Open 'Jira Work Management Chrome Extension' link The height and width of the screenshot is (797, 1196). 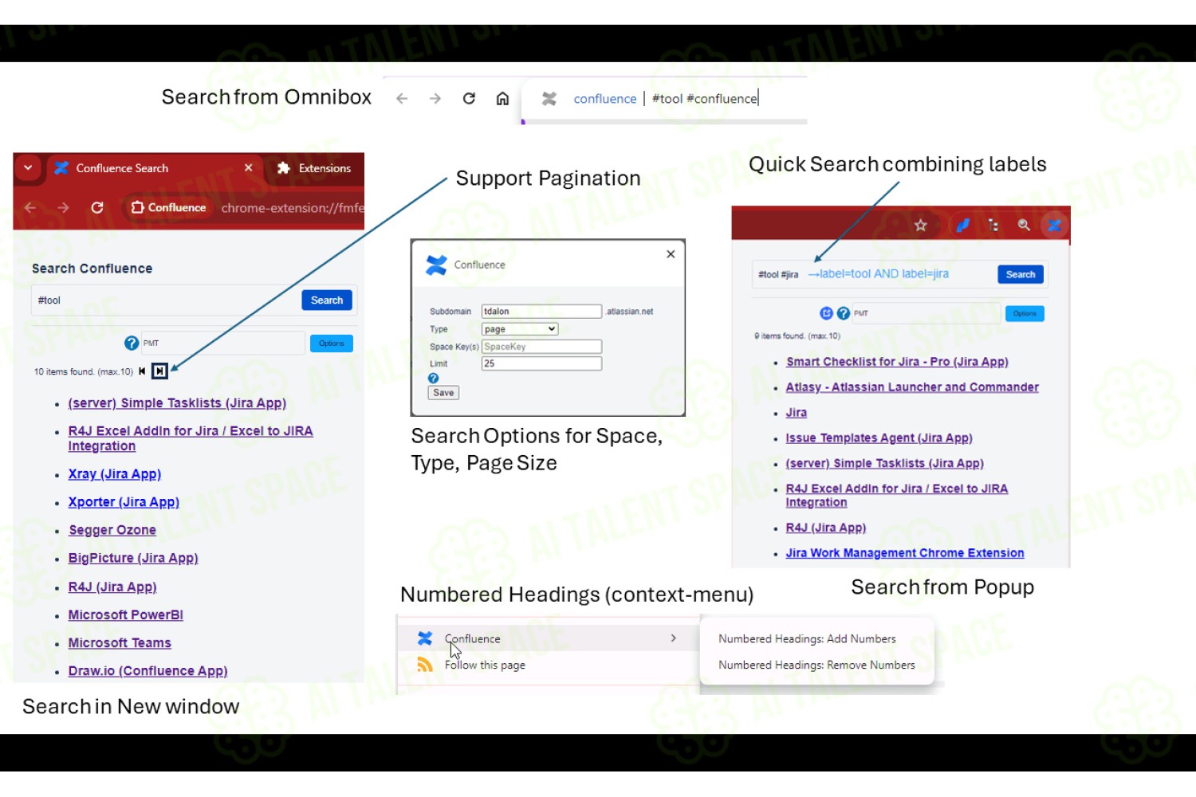905,553
